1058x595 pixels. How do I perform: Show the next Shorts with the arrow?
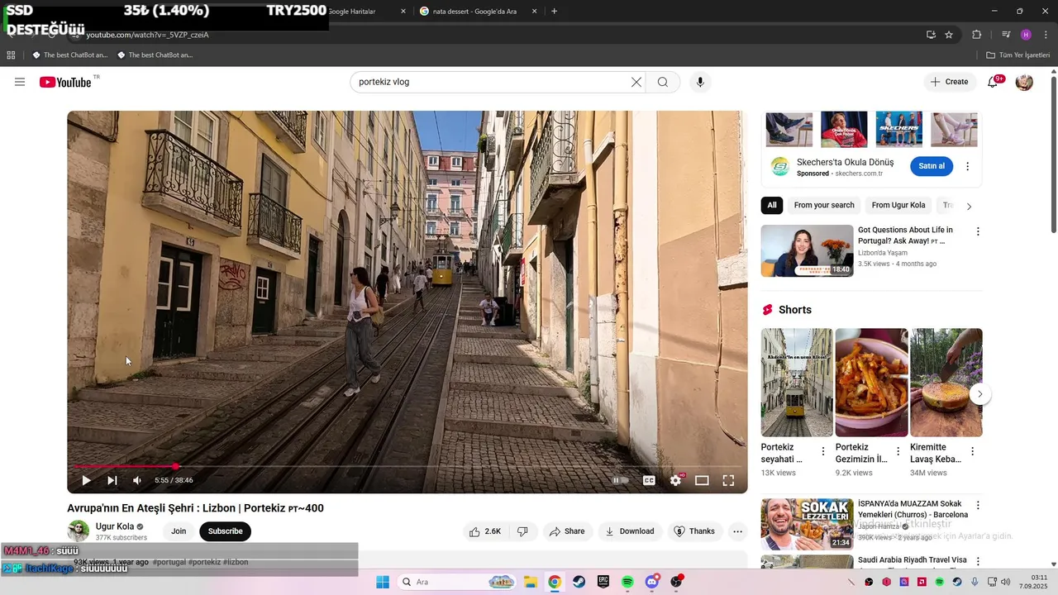[980, 394]
